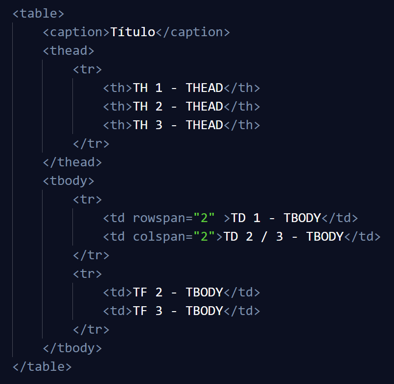Click the closing table tag
The height and width of the screenshot is (384, 394).
pos(42,367)
